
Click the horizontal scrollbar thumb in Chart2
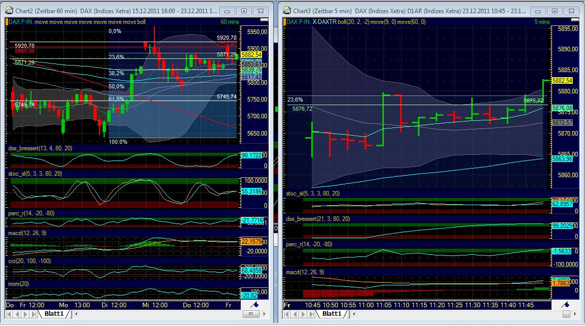click(250, 314)
